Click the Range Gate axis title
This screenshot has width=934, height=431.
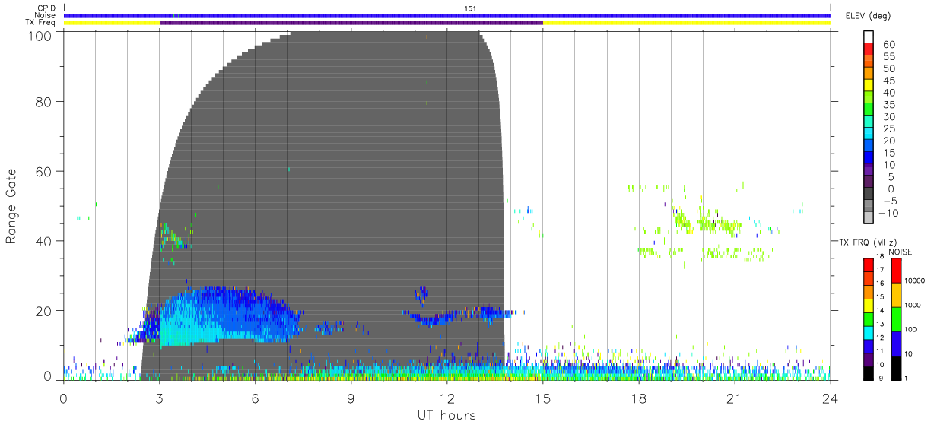tap(11, 206)
